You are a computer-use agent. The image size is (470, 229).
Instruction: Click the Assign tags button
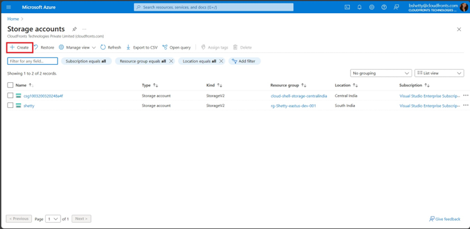[x=214, y=47]
